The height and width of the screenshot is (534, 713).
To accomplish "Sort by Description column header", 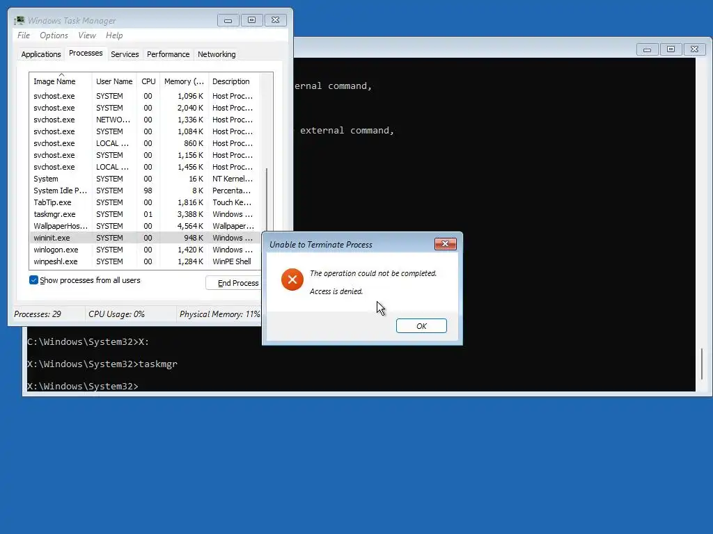I will pos(234,81).
